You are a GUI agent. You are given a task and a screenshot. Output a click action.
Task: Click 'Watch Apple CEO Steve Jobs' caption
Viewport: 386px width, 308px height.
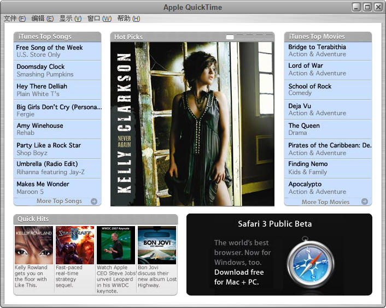click(116, 279)
